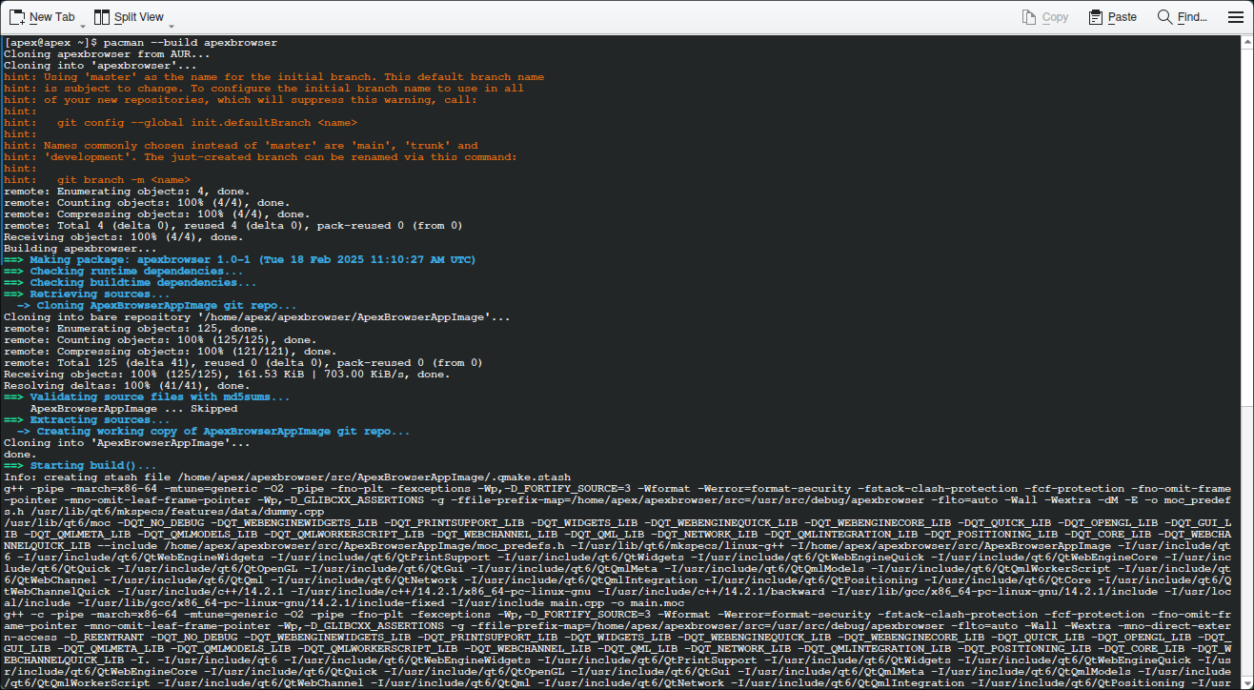Click the 'Making package: apexbrowser 1.0-1' line

(x=240, y=260)
